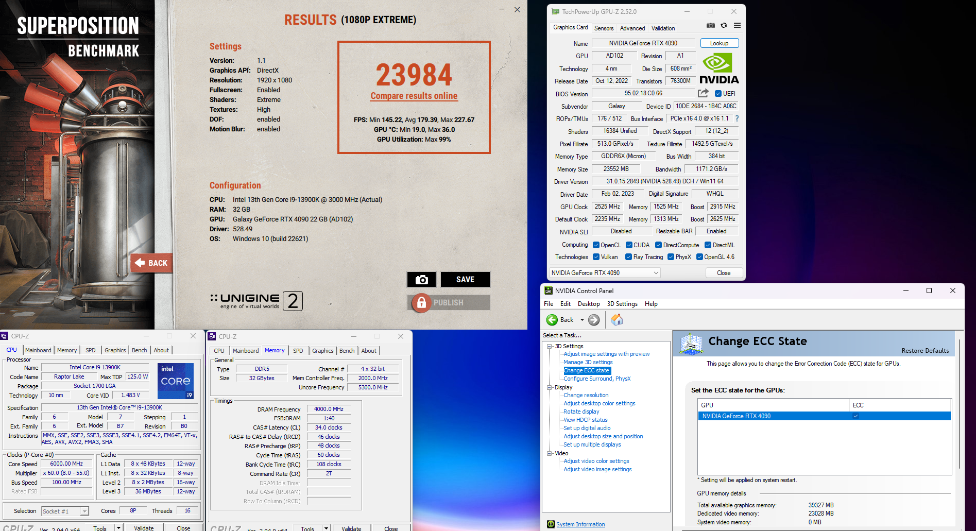
Task: Collapse the Display tree node
Action: pyautogui.click(x=550, y=387)
